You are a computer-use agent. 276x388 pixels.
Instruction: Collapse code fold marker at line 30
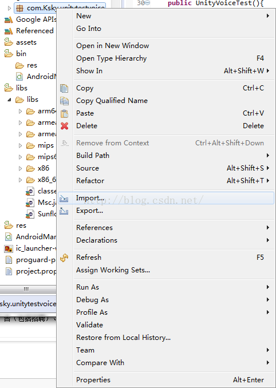coord(148,3)
